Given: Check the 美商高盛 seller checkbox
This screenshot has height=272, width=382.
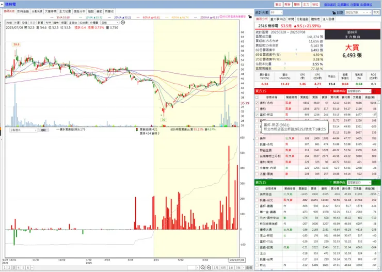Looking at the screenshot, I should [257, 194].
